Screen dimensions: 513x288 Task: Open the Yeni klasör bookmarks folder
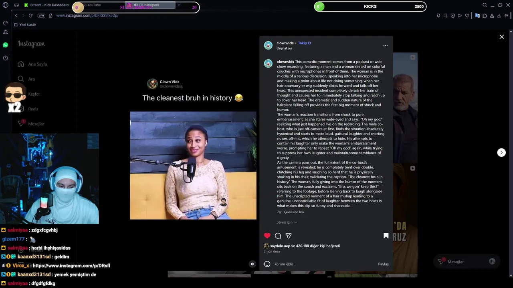point(25,25)
